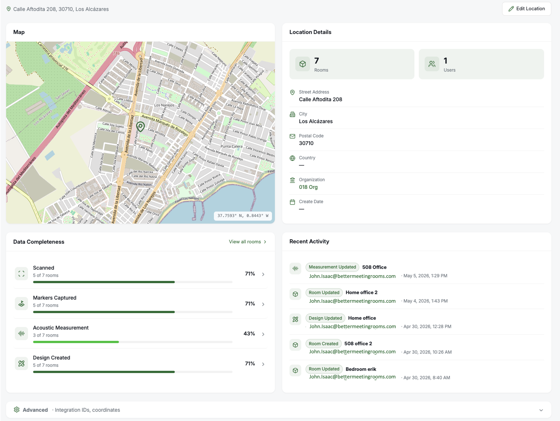Open the 508 office 2 room name
Screen dimensions: 560x421
click(x=358, y=344)
